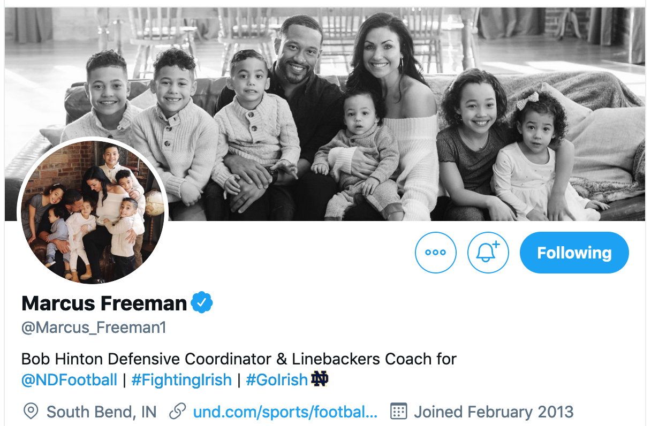The height and width of the screenshot is (426, 651).
Task: Click the location pin icon
Action: click(31, 412)
